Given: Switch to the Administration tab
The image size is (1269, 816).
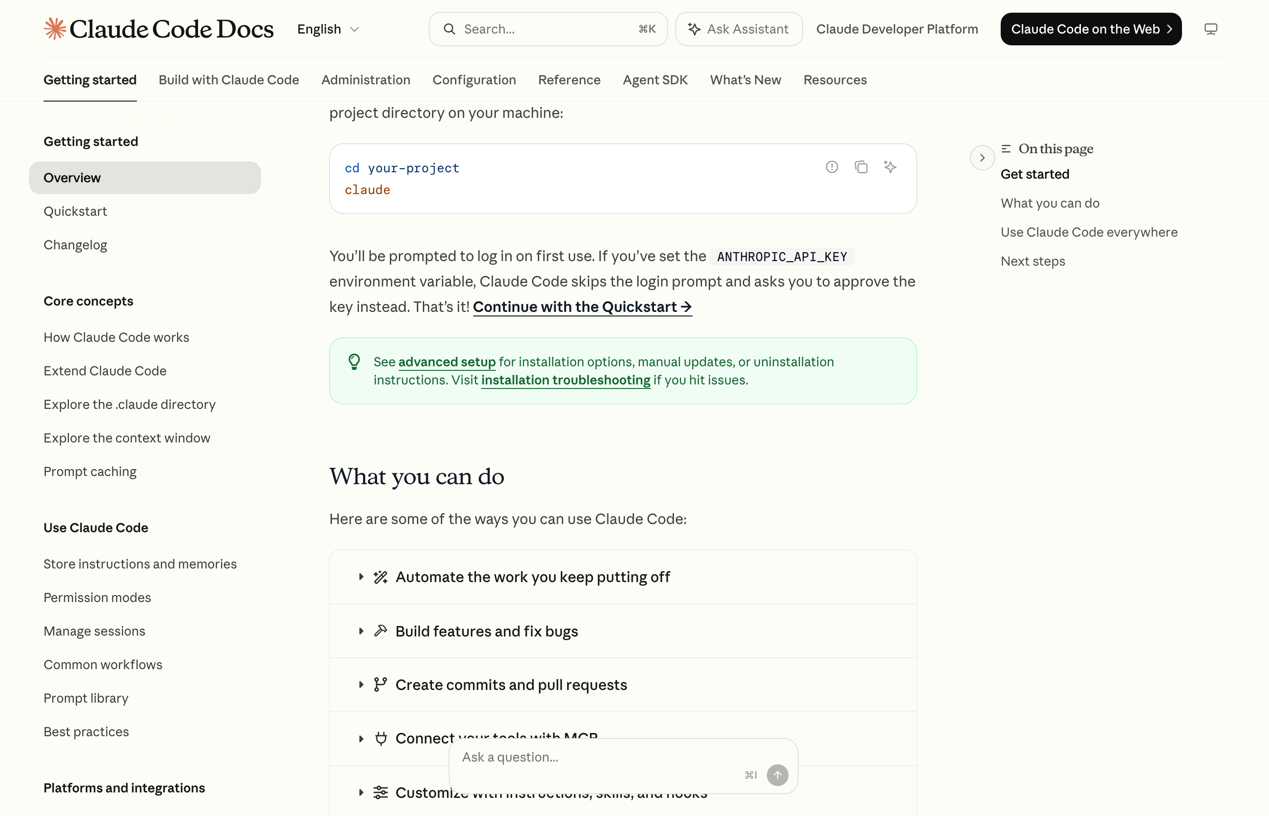Looking at the screenshot, I should (365, 80).
